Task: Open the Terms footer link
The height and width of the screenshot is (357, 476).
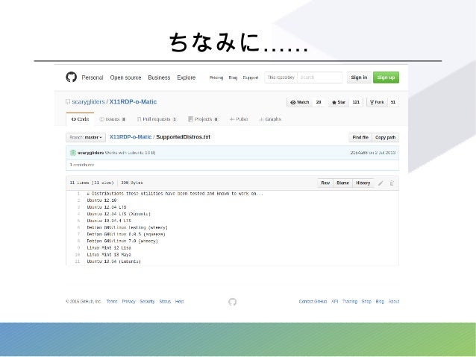Action: pyautogui.click(x=112, y=302)
